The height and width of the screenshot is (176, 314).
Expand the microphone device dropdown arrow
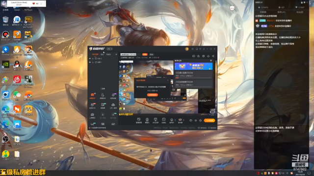(175, 120)
